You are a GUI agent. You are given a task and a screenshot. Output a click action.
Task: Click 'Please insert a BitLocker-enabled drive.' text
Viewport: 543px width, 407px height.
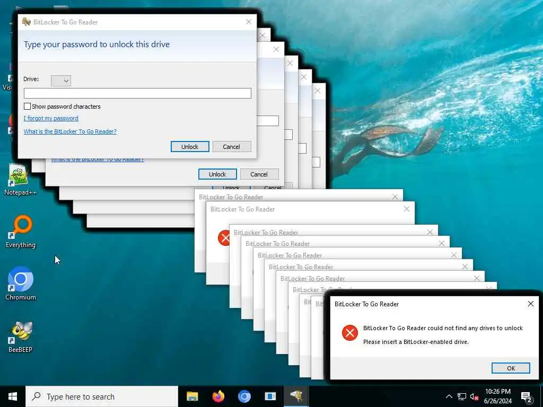[x=416, y=342]
